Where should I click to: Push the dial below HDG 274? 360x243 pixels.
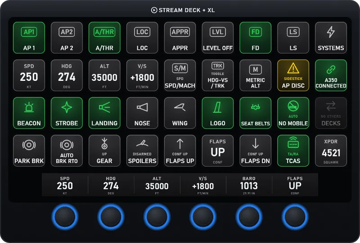(x=111, y=216)
